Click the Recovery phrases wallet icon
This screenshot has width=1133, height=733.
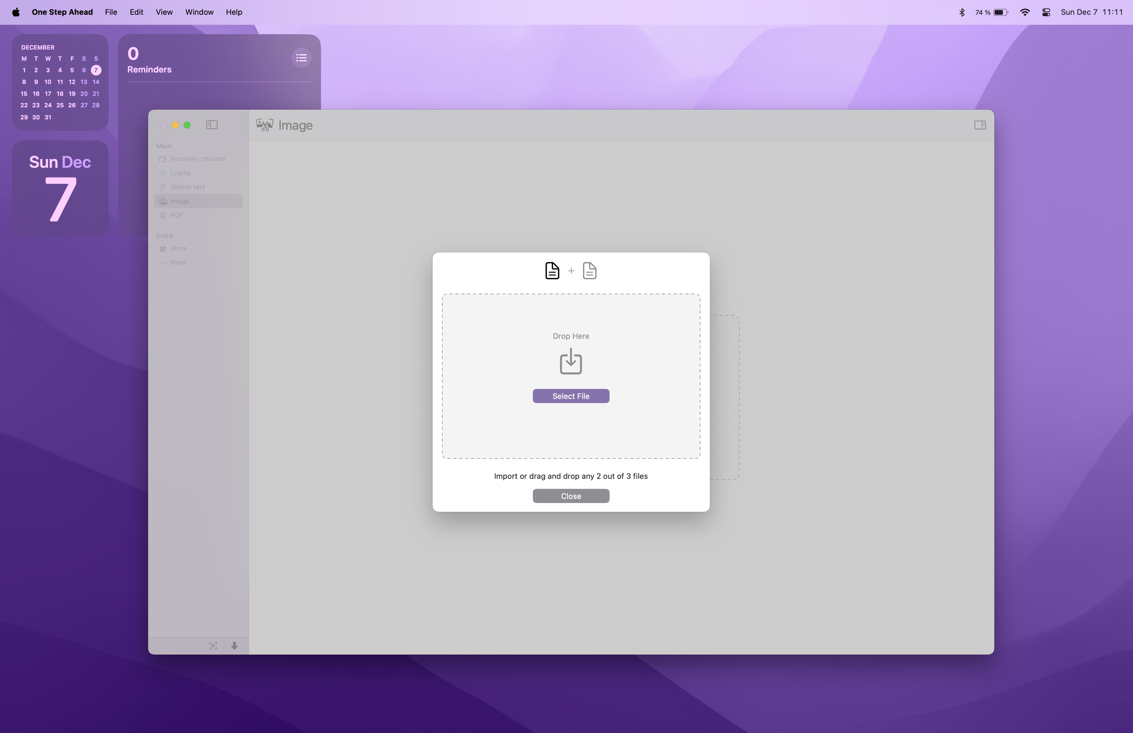coord(163,158)
